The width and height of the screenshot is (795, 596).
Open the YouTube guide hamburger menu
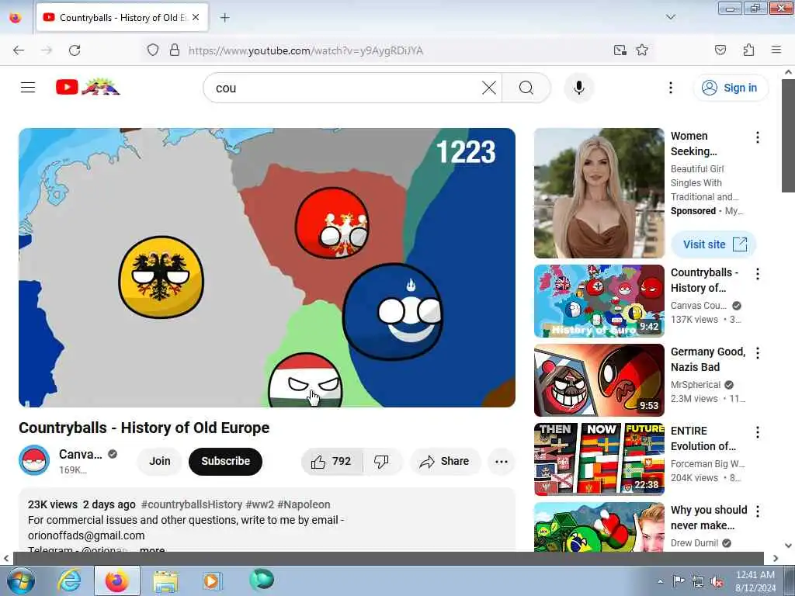28,88
